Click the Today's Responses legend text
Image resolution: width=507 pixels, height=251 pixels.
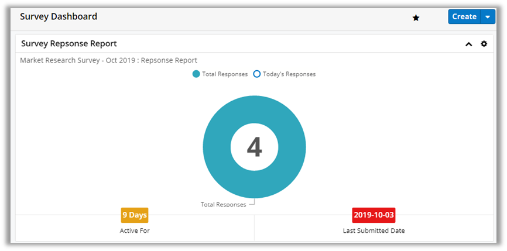click(289, 74)
